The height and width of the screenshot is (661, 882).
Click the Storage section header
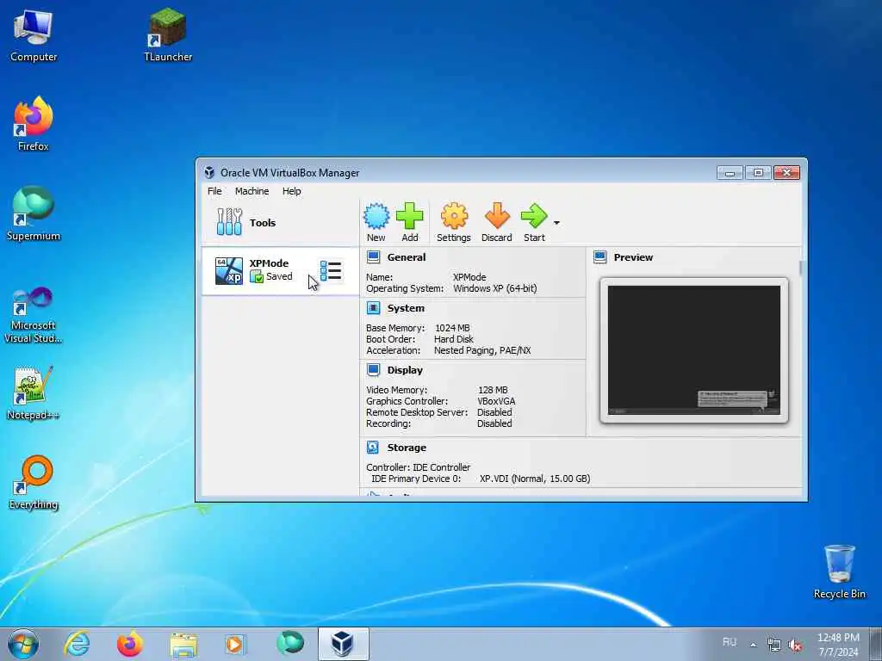pyautogui.click(x=407, y=448)
